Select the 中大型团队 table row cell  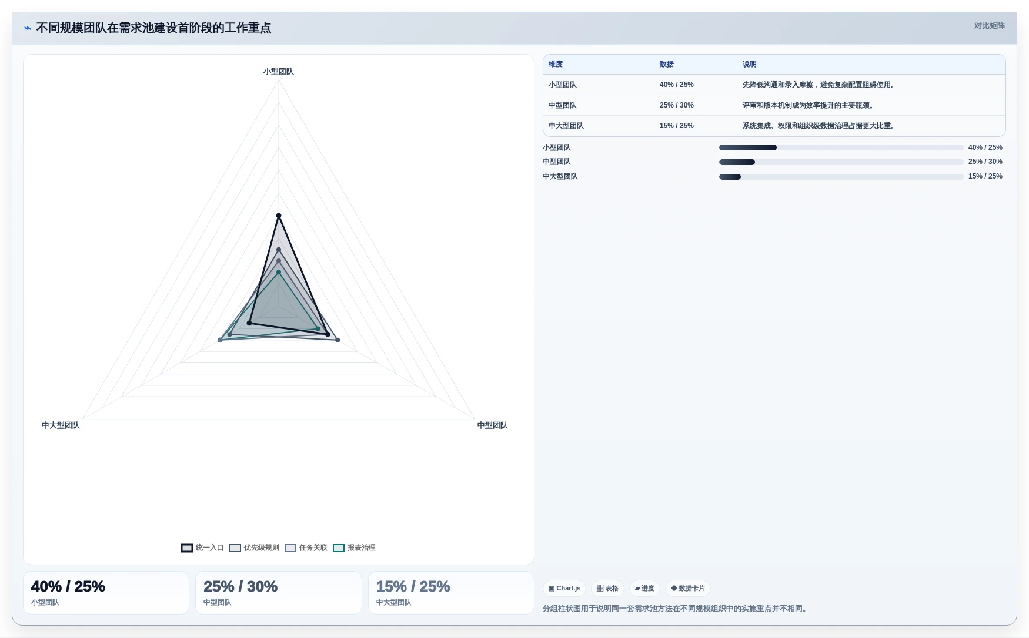point(566,126)
